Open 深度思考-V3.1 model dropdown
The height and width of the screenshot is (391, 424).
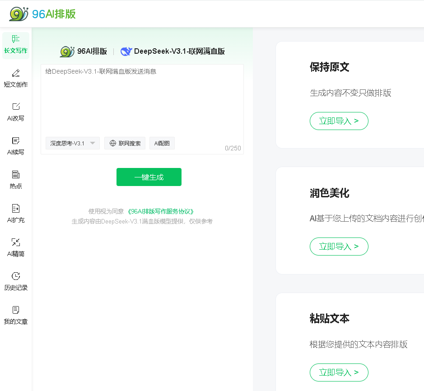pyautogui.click(x=72, y=143)
